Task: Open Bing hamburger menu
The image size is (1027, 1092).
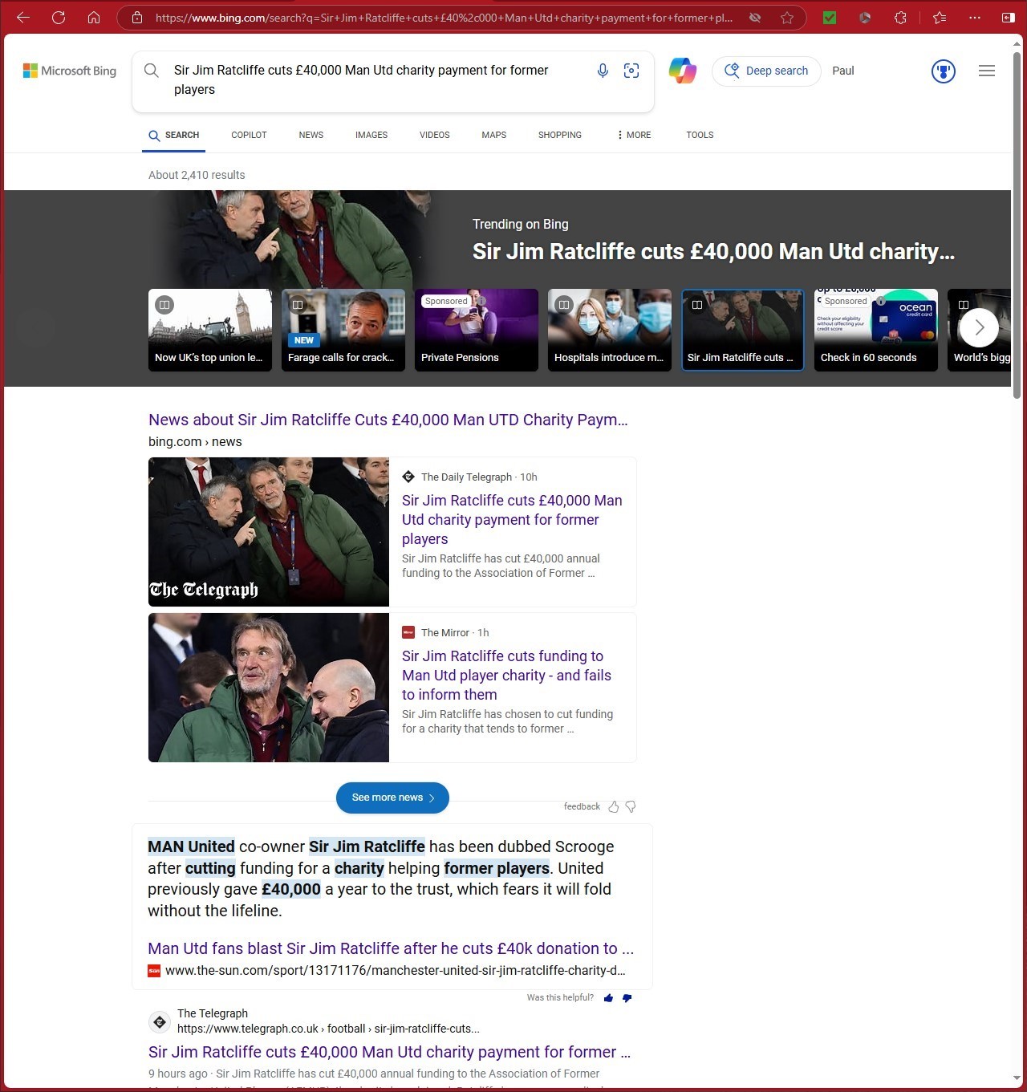Action: 987,71
